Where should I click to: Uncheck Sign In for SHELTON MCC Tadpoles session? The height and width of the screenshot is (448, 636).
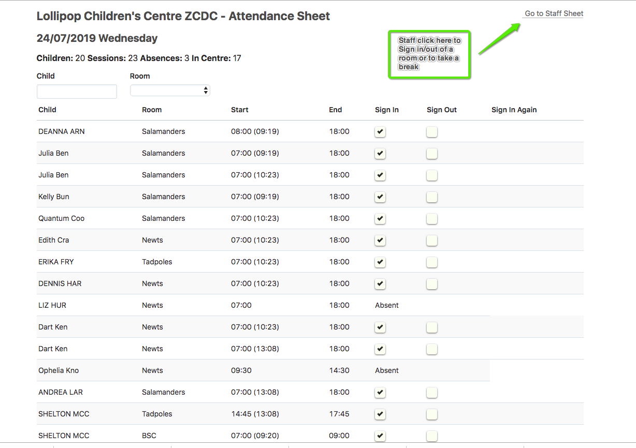[x=380, y=414]
